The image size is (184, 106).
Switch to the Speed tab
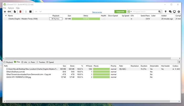click(x=50, y=62)
